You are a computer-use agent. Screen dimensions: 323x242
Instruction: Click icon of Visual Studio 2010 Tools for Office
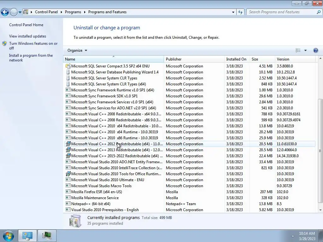point(68,174)
